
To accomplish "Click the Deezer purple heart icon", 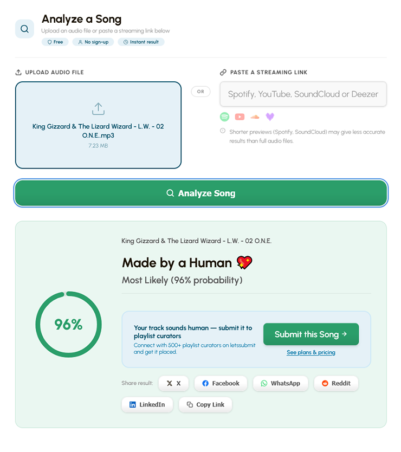I will [270, 117].
